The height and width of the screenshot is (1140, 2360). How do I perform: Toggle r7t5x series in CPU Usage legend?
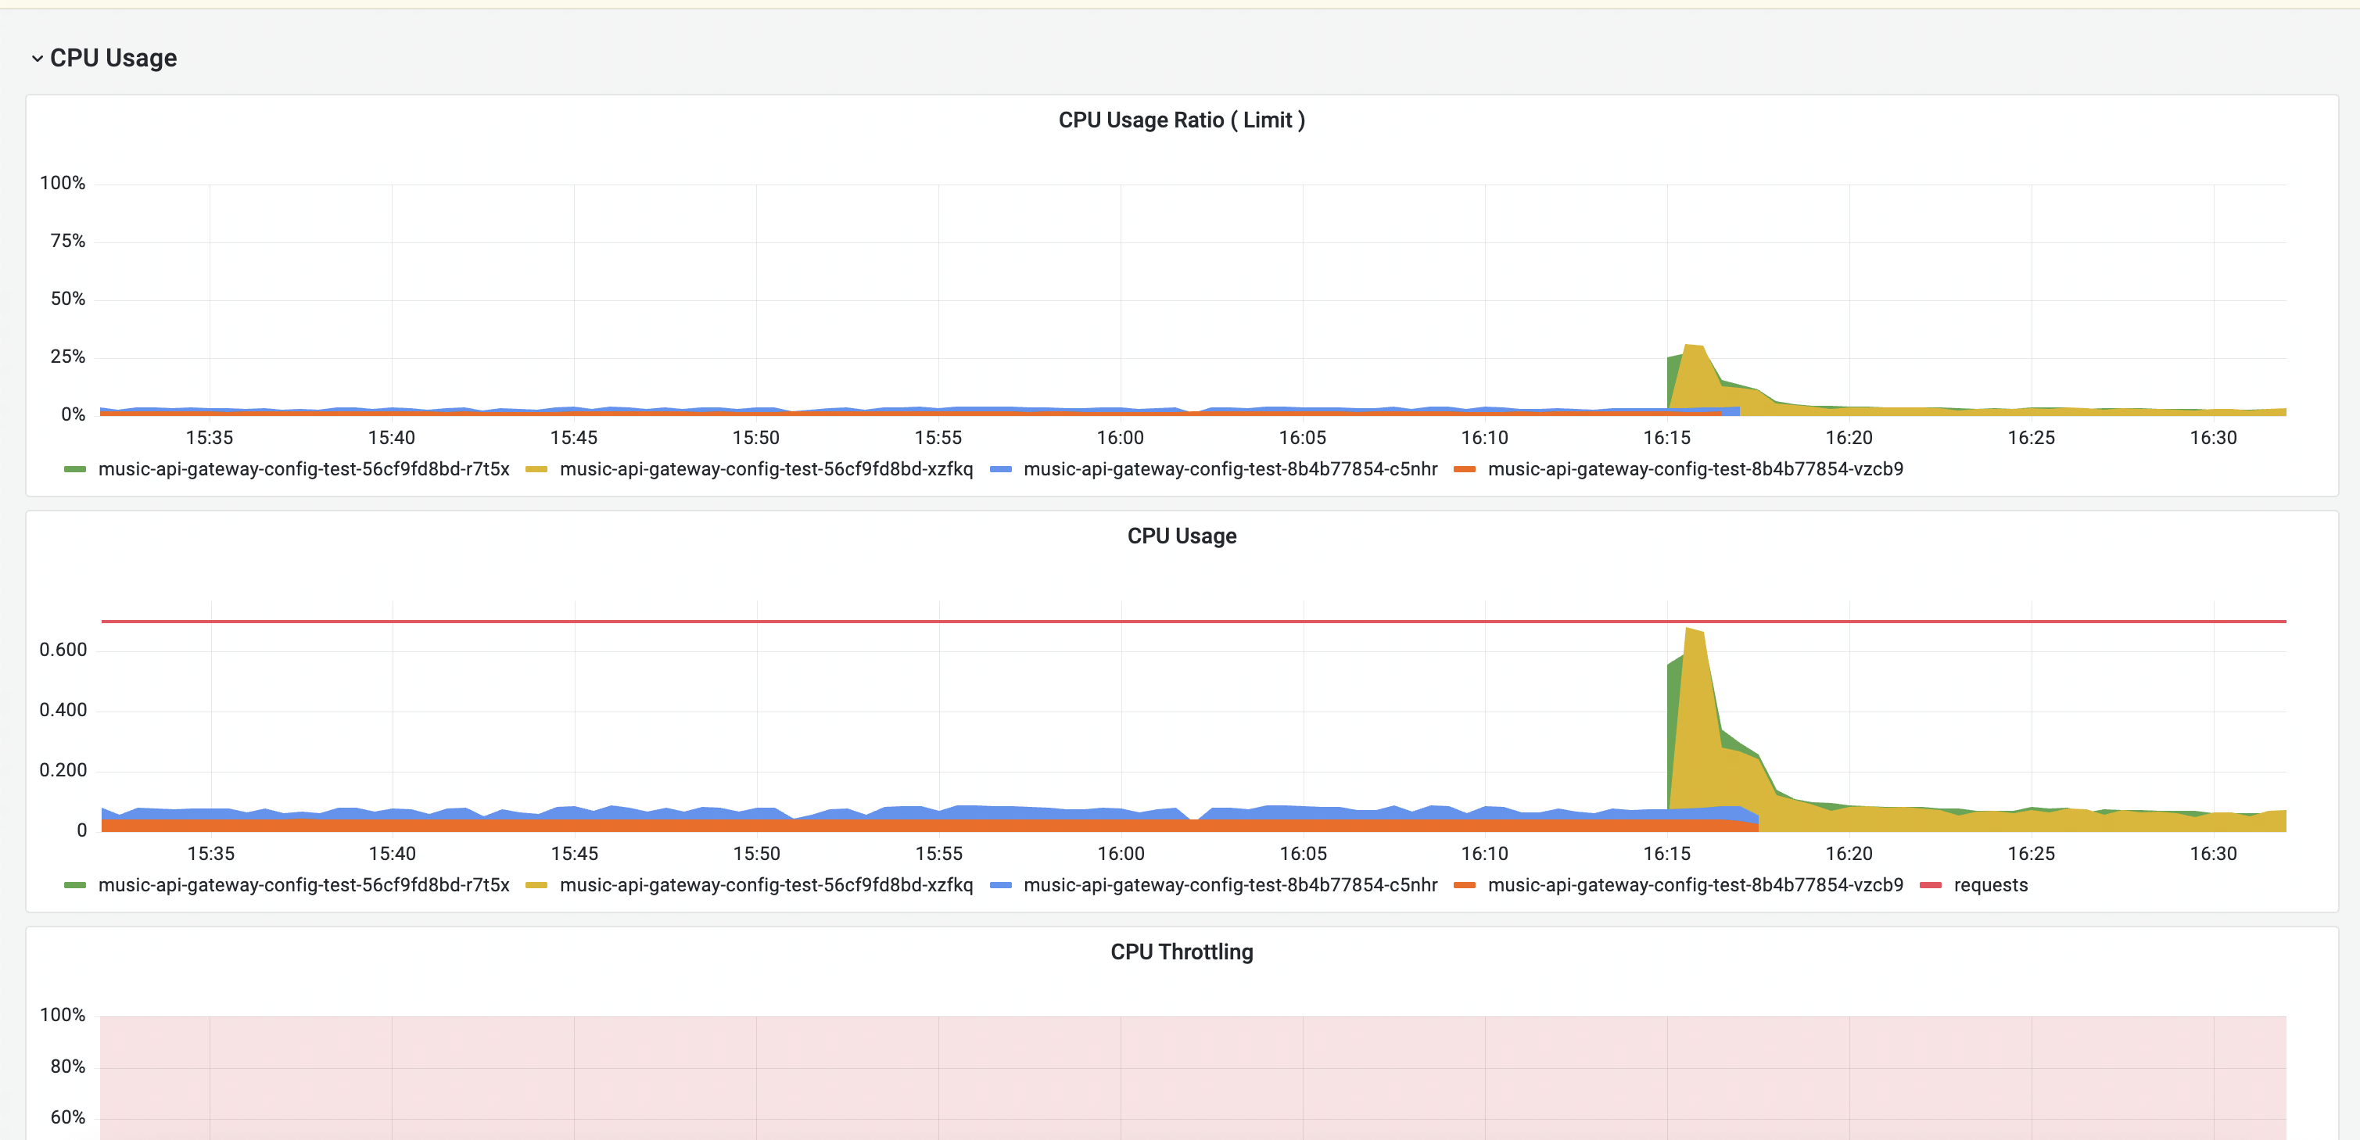pos(303,885)
